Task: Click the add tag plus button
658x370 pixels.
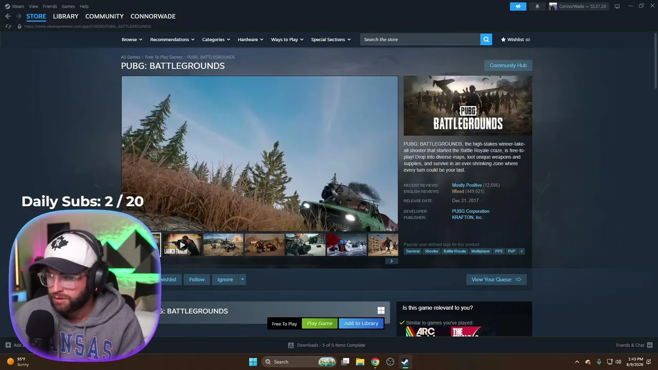Action: [x=521, y=251]
